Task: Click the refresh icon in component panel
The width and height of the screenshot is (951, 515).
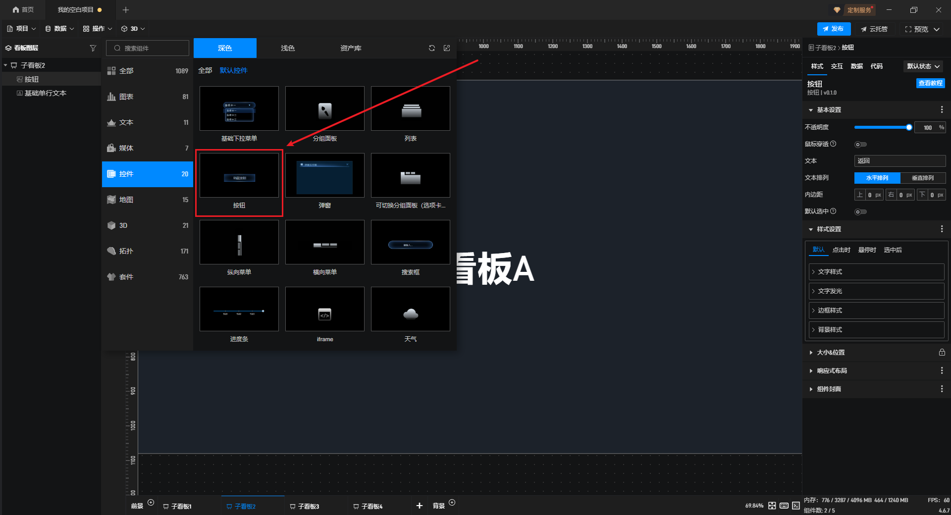Action: pos(432,48)
